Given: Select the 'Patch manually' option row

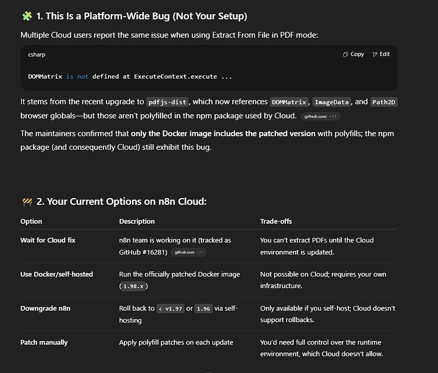Looking at the screenshot, I should [x=43, y=342].
